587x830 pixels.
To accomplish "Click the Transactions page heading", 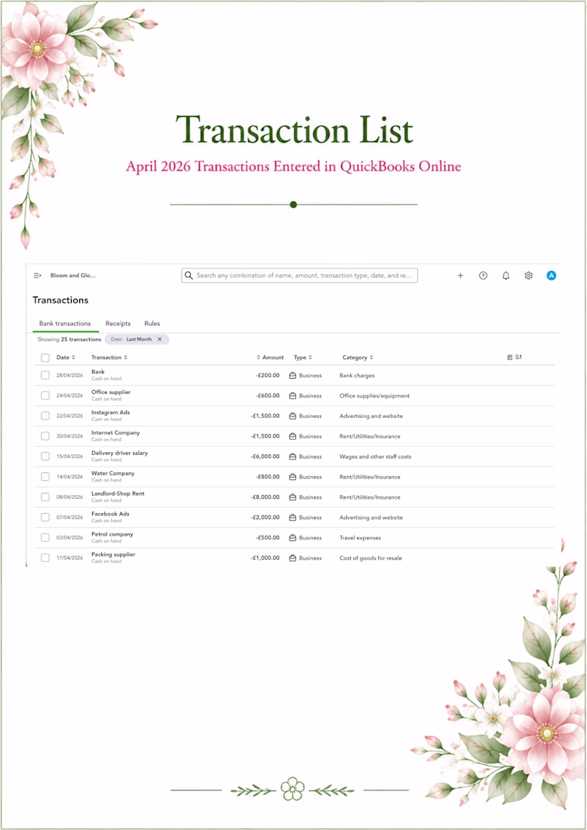I will [60, 300].
